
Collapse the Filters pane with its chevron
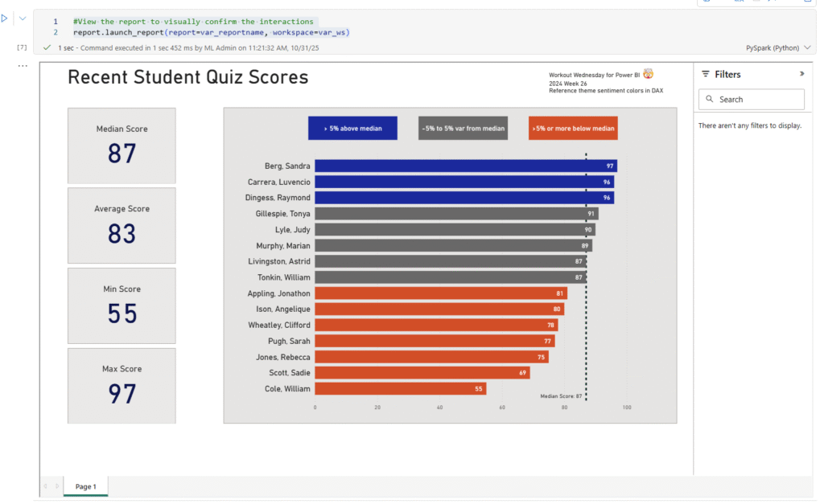[x=801, y=73]
